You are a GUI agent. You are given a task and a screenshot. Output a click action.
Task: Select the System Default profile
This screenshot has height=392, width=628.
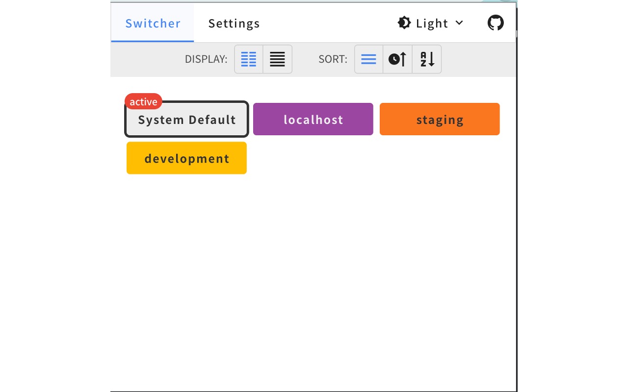[x=187, y=120]
